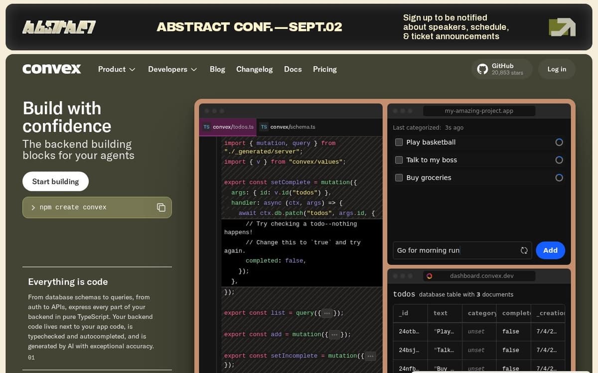The image size is (598, 373).
Task: Check the Buy groceries todo
Action: [x=399, y=178]
